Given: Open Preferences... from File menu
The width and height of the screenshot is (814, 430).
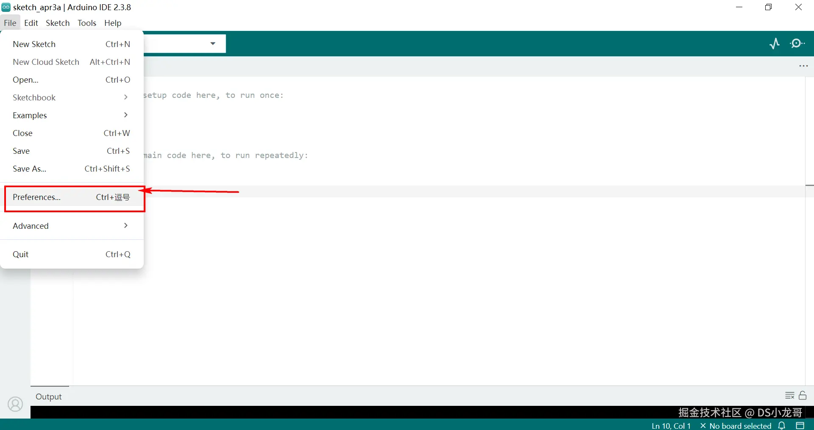Looking at the screenshot, I should point(72,197).
